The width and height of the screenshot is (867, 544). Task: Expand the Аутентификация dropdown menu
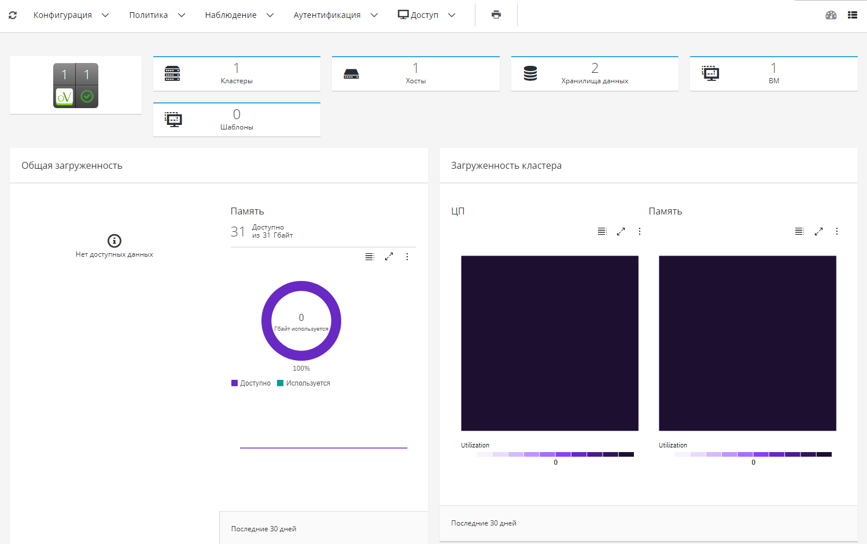click(335, 15)
